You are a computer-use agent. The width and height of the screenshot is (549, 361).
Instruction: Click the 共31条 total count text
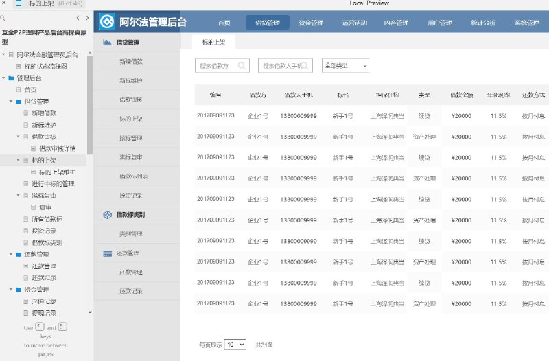click(264, 345)
